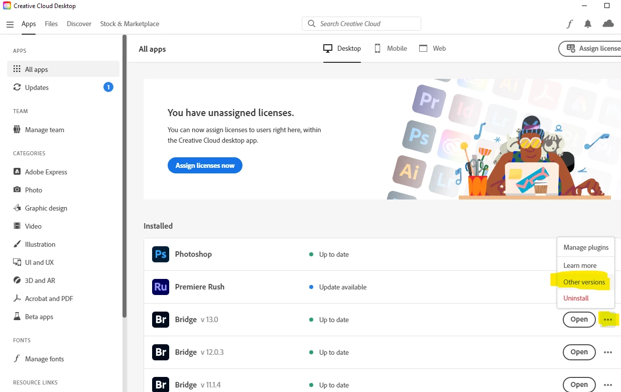Select All apps in sidebar
The height and width of the screenshot is (392, 621).
click(63, 69)
